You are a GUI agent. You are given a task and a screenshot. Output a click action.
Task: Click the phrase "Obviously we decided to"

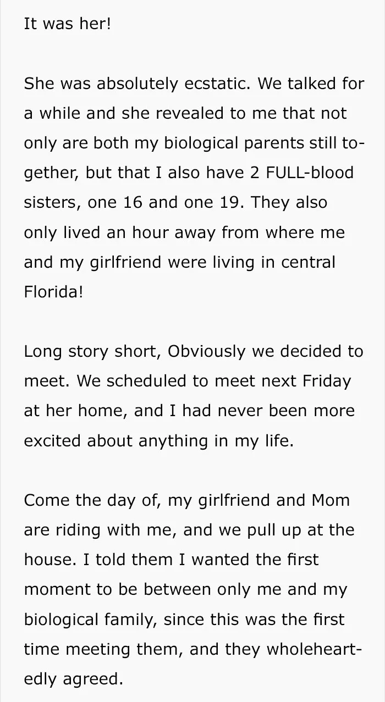click(266, 351)
